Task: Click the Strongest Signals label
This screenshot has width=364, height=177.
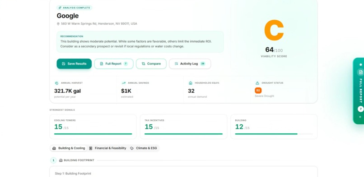Action: pyautogui.click(x=62, y=110)
